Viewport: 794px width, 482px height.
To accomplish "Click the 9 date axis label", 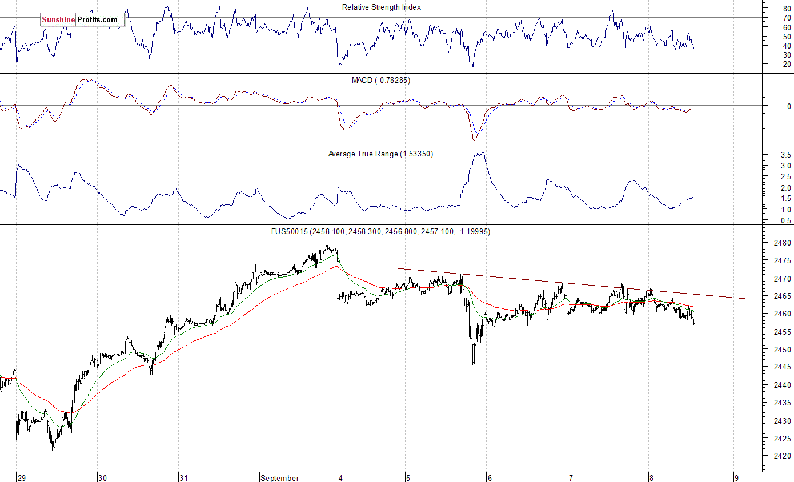I will click(x=737, y=477).
